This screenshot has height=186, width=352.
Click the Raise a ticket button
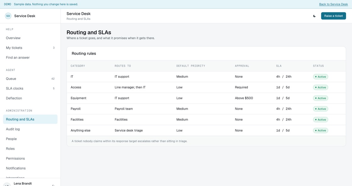coord(333,16)
